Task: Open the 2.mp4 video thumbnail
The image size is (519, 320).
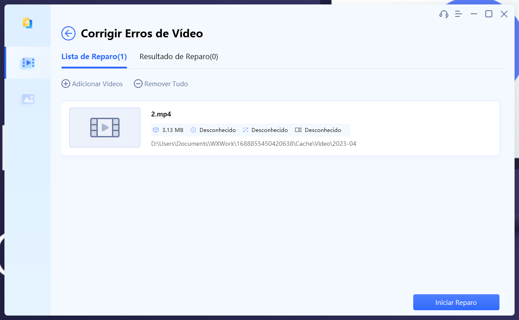Action: point(104,128)
